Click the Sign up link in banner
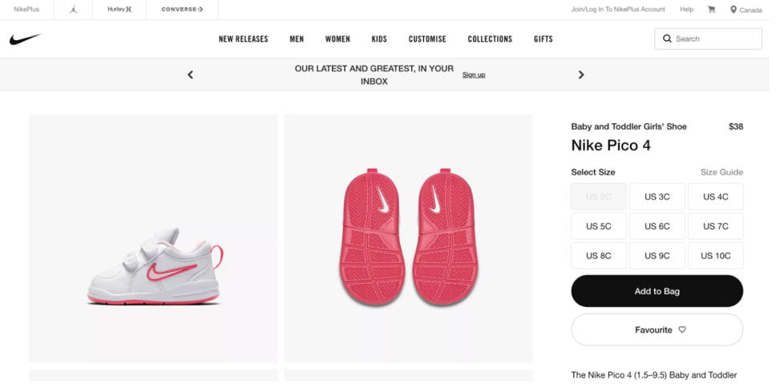784x384 pixels. (x=474, y=75)
